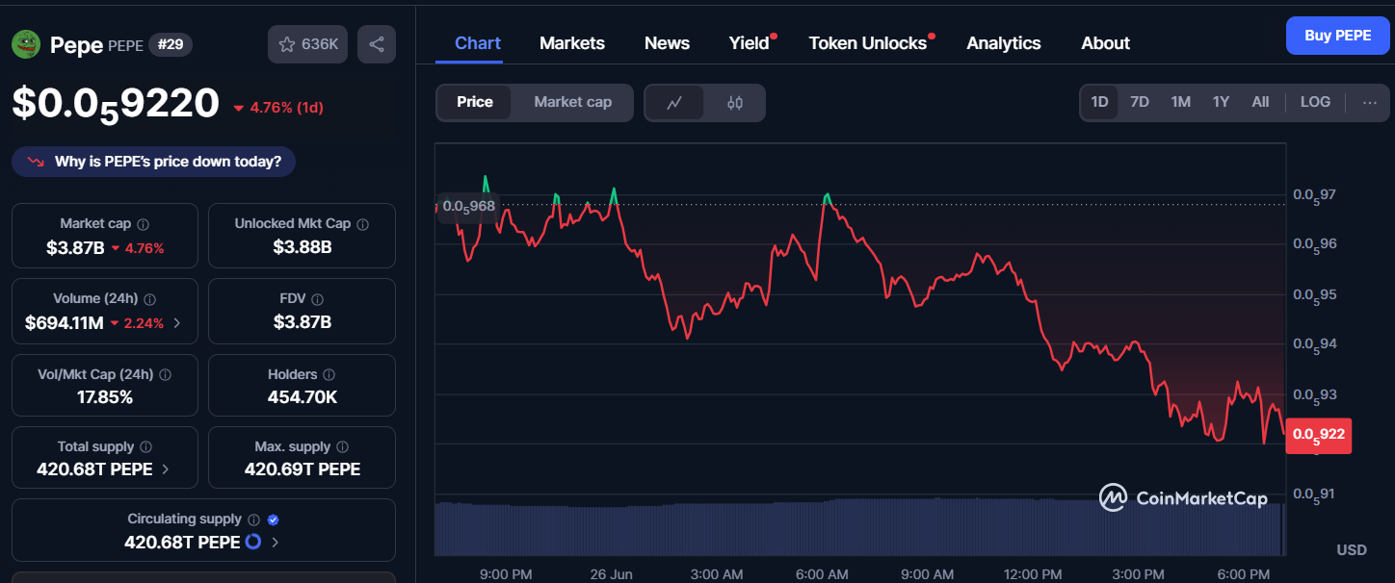Click the downtrend icon beside price question

[x=37, y=162]
